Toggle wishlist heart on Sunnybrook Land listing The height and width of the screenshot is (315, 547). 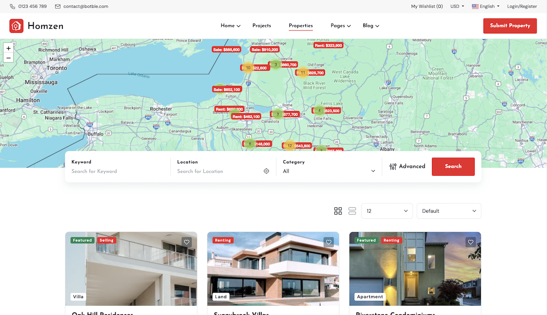(329, 242)
